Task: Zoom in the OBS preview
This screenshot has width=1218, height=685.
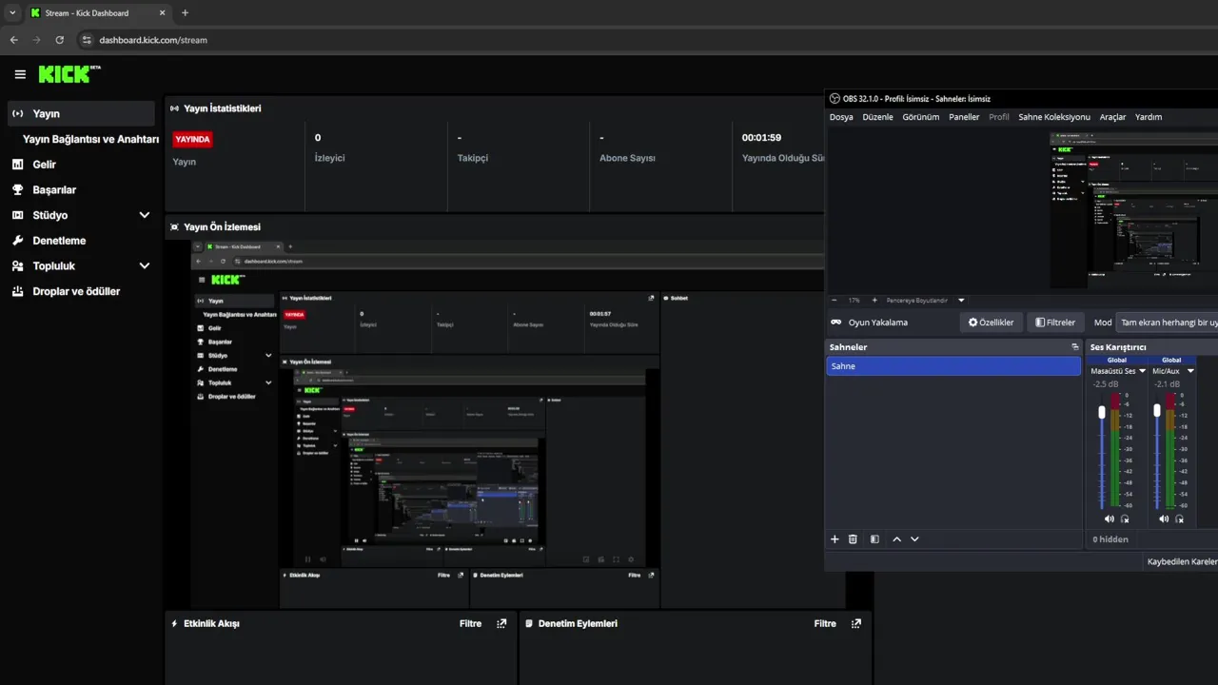Action: 874,300
